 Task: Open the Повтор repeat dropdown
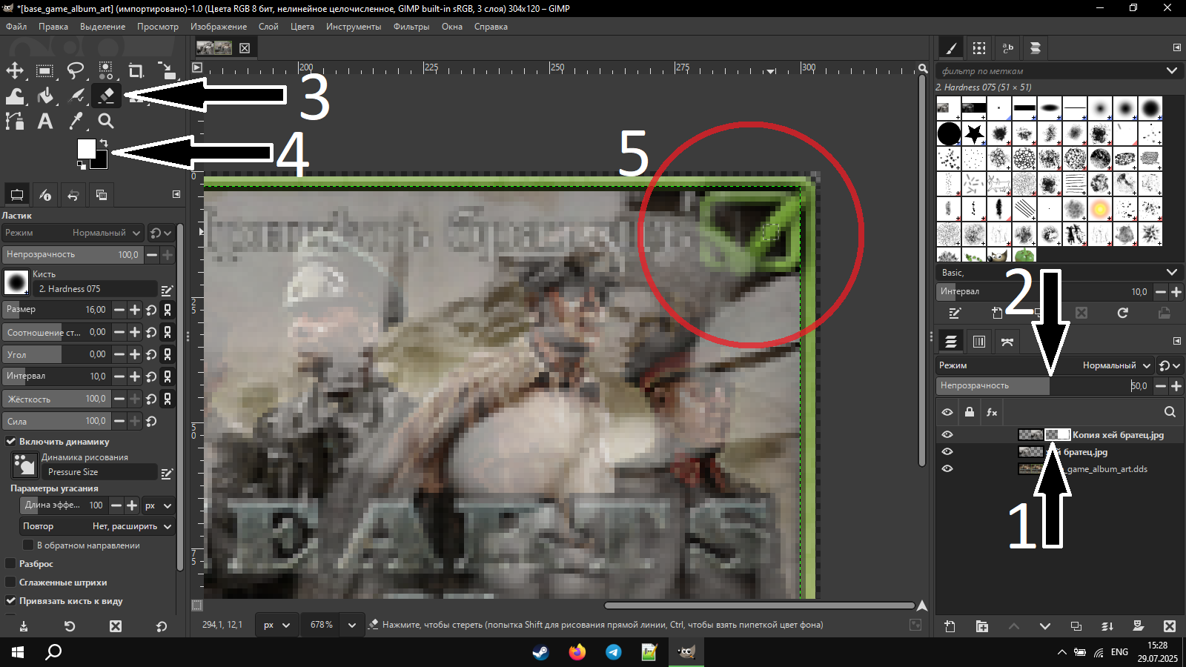97,526
